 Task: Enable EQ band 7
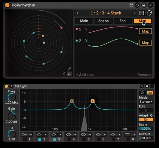114,139
